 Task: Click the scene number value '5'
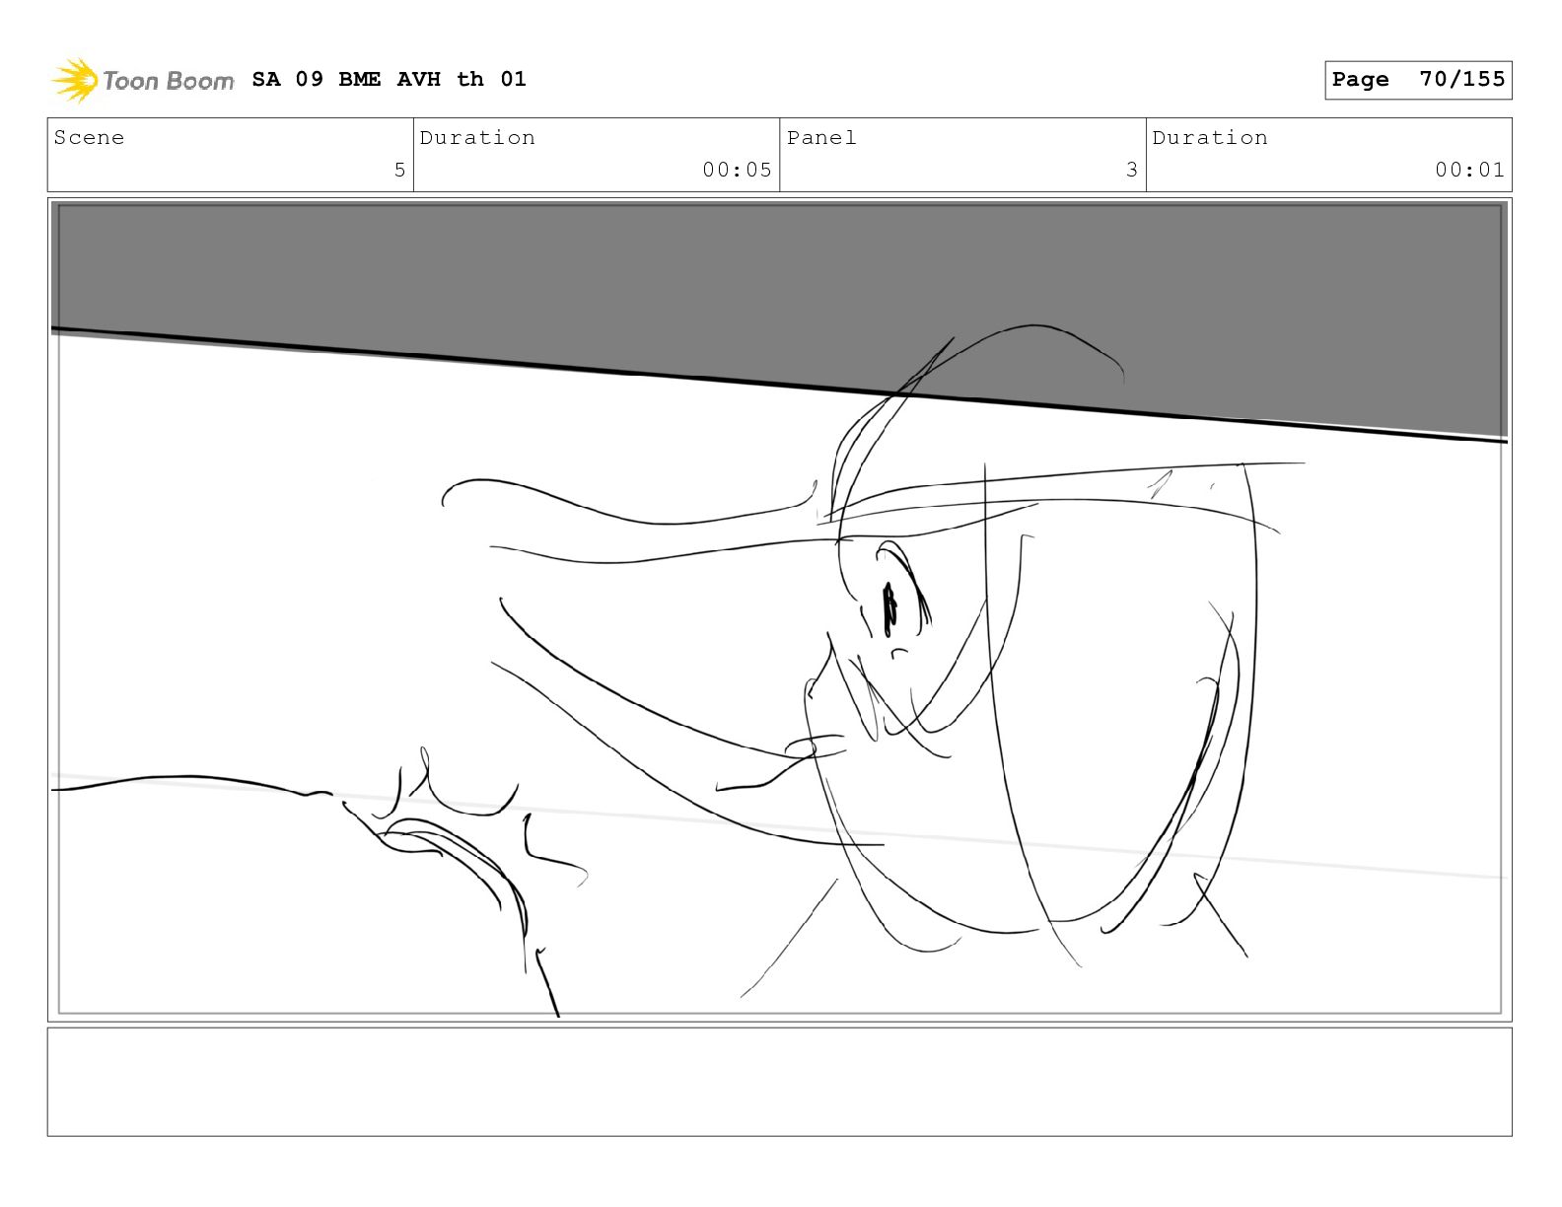click(x=399, y=170)
